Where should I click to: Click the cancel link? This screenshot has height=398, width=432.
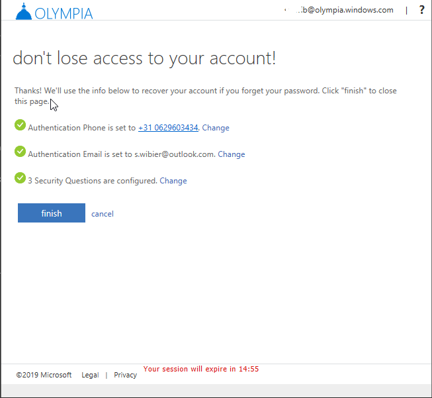103,214
